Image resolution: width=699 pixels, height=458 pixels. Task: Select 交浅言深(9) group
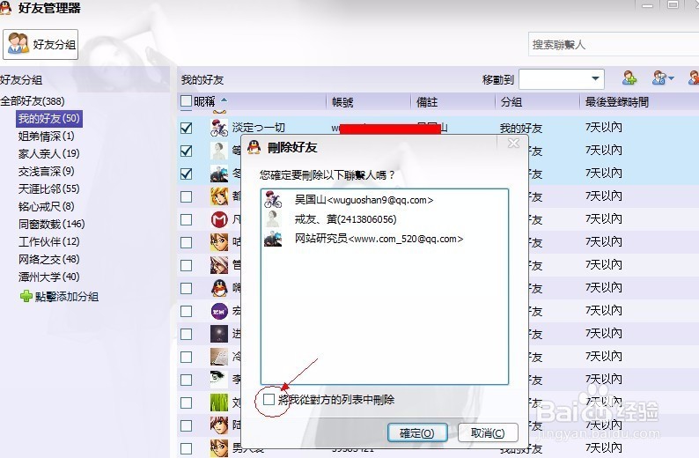(x=47, y=171)
